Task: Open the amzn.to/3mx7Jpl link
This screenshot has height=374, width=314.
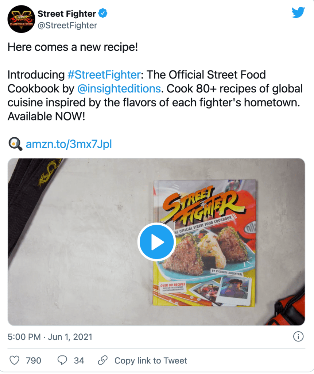Action: (69, 144)
